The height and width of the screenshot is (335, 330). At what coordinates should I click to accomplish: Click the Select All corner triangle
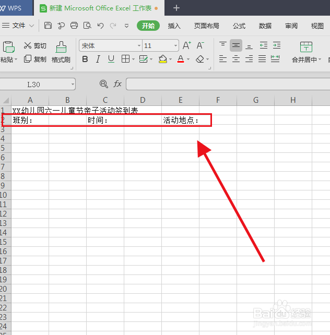(6, 100)
